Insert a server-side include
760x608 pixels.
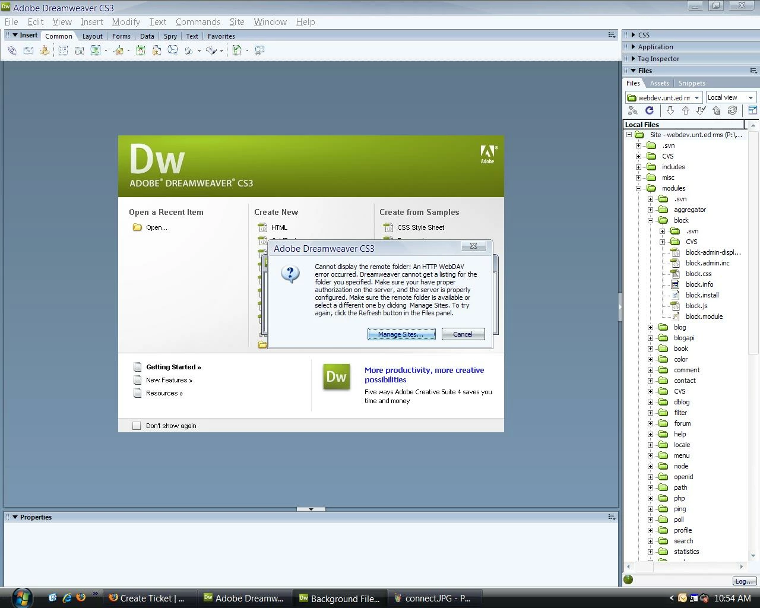(157, 50)
